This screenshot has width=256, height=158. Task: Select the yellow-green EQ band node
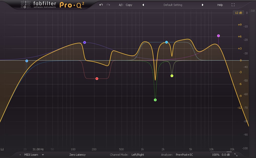pos(172,76)
